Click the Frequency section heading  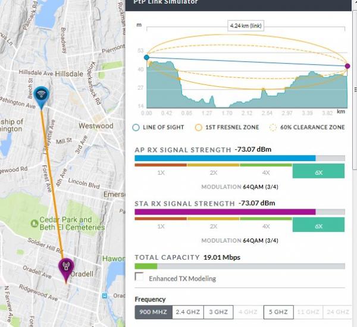150,299
